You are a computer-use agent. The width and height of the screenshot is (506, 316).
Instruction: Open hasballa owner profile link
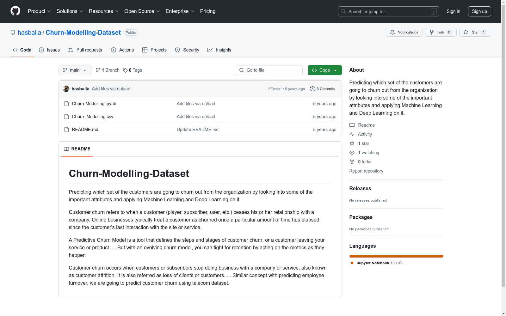coord(29,33)
